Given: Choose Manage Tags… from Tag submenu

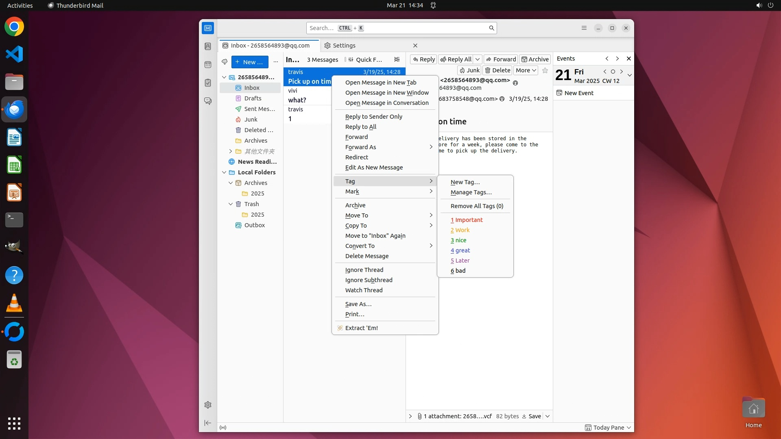Looking at the screenshot, I should (x=471, y=192).
